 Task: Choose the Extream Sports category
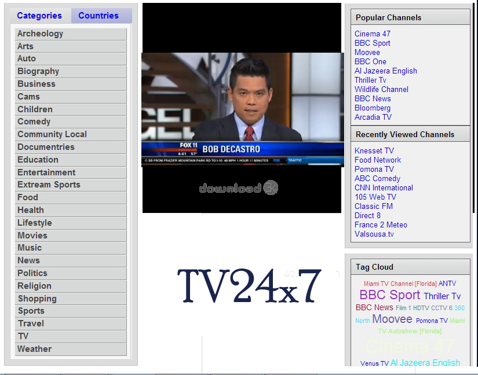click(x=71, y=185)
